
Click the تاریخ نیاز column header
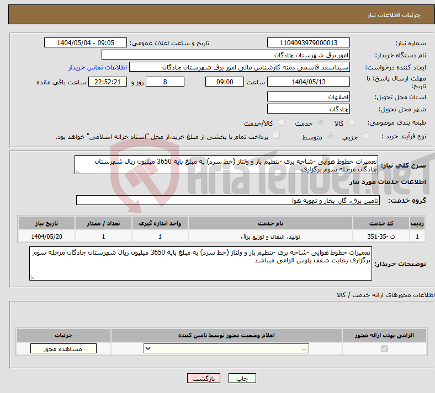click(46, 223)
